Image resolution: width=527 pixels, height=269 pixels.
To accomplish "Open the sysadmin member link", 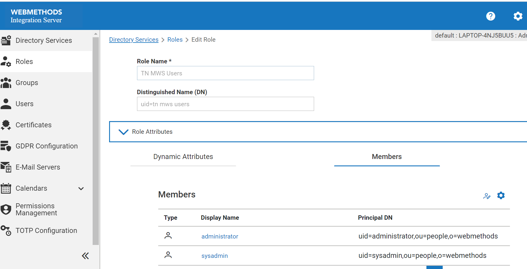I will [215, 256].
